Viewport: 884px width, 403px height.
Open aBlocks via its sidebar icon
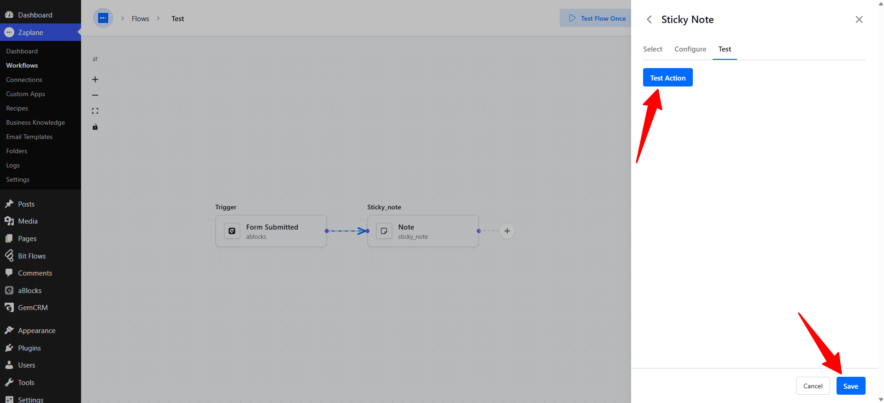point(9,290)
